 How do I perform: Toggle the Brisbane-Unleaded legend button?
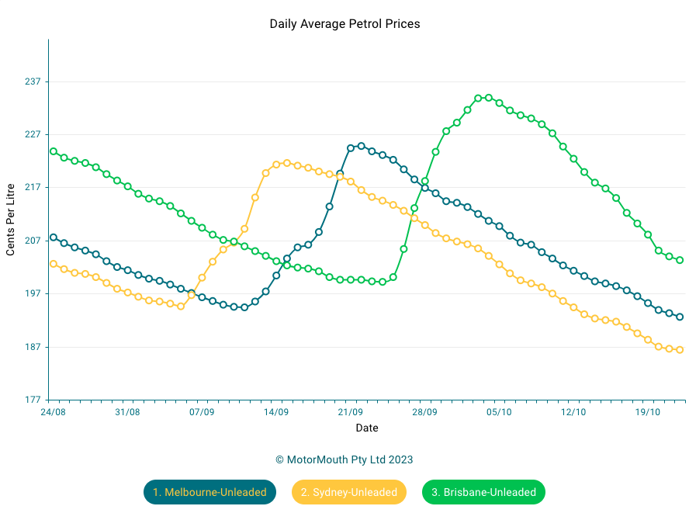[483, 492]
